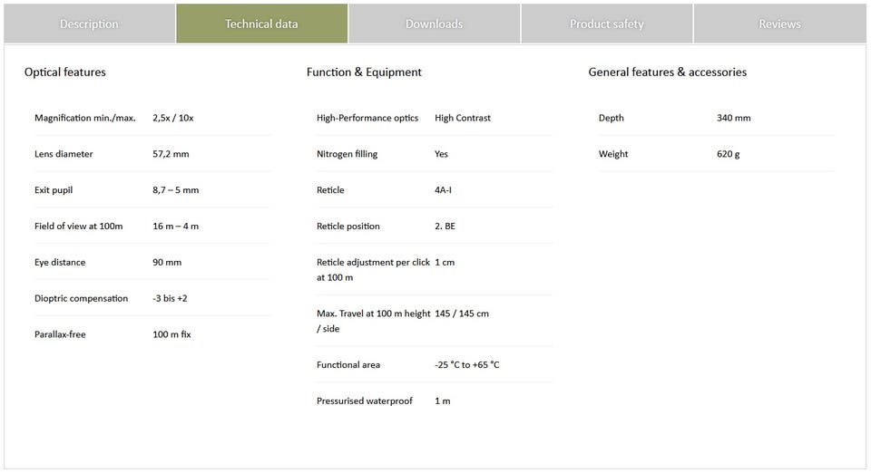The width and height of the screenshot is (871, 473).
Task: Click the 'Yes' nitrogen filling value
Action: click(x=441, y=154)
